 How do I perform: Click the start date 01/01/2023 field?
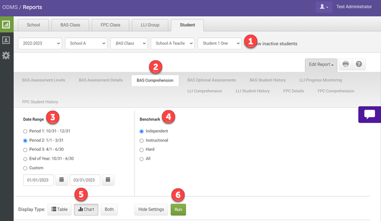(x=38, y=180)
